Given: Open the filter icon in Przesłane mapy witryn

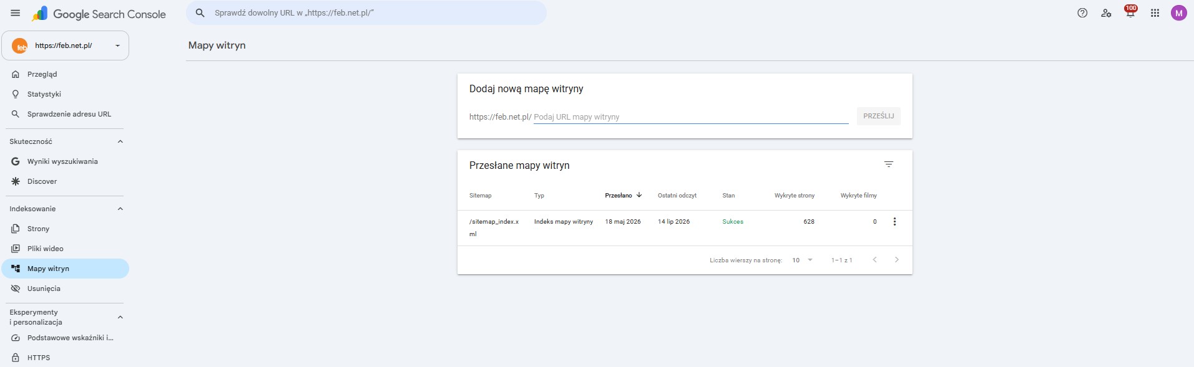Looking at the screenshot, I should tap(889, 164).
